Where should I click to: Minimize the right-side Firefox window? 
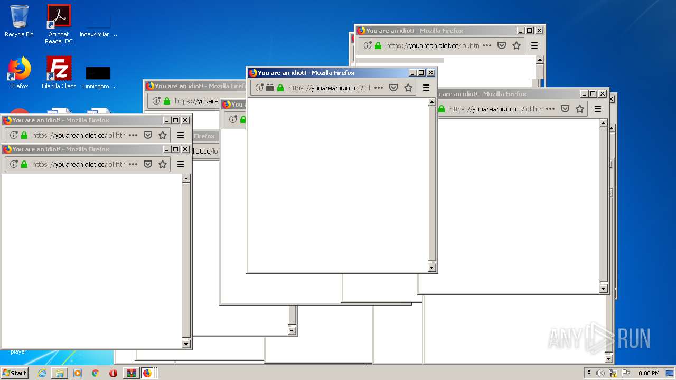tap(584, 94)
